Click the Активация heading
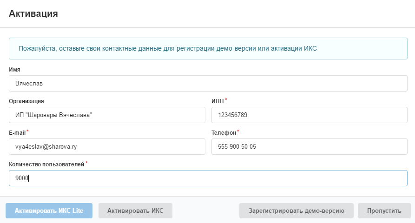The width and height of the screenshot is (415, 223). (x=33, y=13)
